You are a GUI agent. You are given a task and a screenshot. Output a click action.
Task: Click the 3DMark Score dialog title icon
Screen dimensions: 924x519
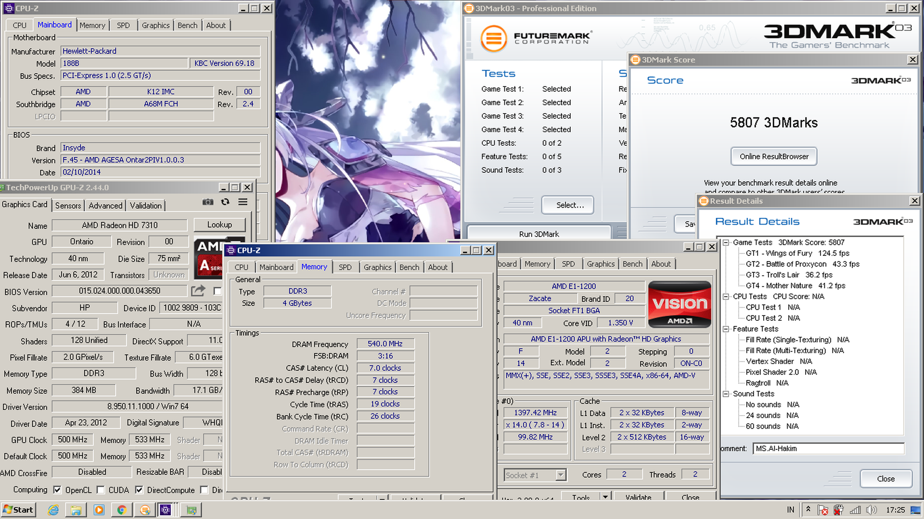(635, 60)
